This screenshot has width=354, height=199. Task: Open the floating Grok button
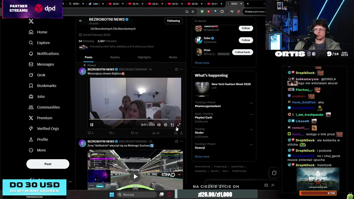(x=274, y=173)
